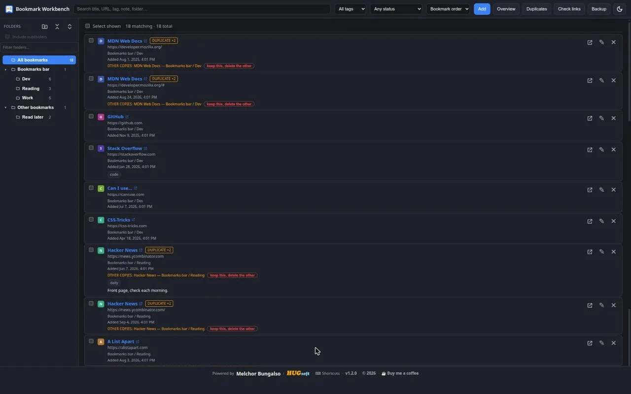
Task: Select the Can I use... row checkbox
Action: click(x=91, y=188)
